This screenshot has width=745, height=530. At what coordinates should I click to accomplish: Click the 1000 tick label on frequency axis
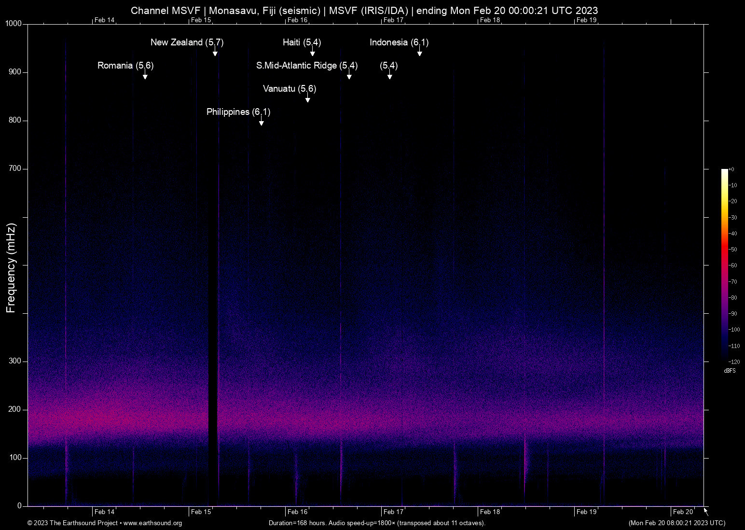tap(14, 24)
